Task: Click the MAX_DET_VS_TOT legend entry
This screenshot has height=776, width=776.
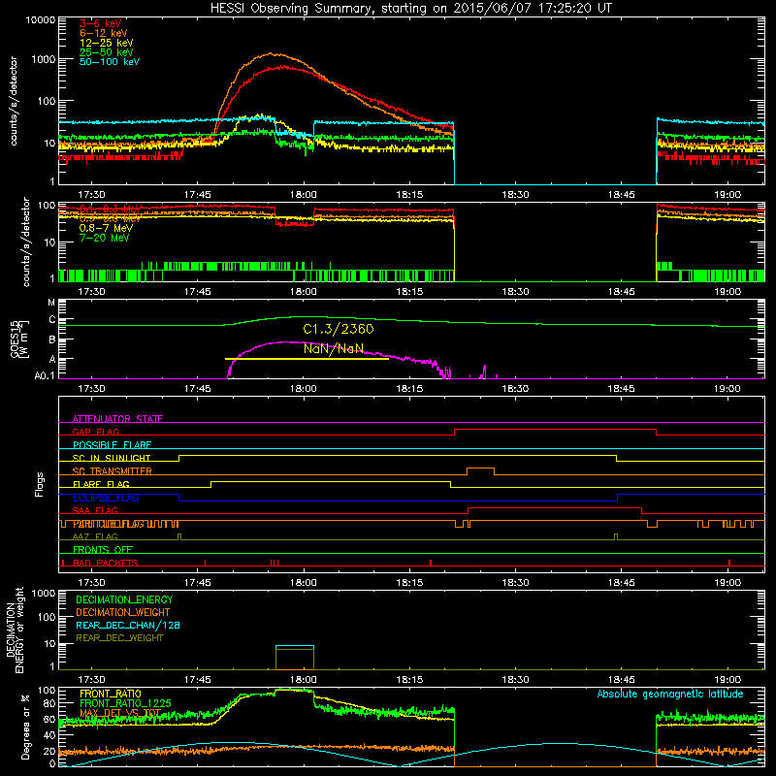Action: 120,713
